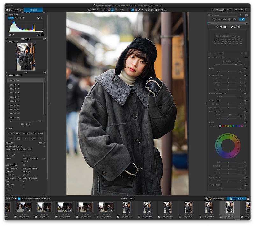The width and height of the screenshot is (255, 226).
Task: Click the 補正設定のリセット reset button
Action: (222, 10)
